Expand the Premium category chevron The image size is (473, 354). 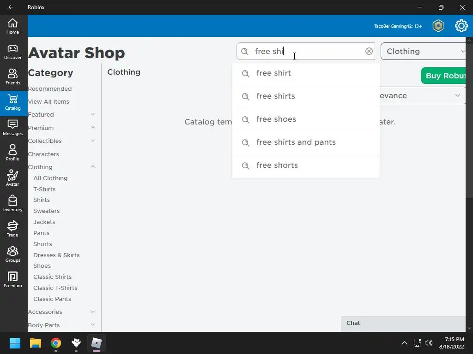point(93,128)
